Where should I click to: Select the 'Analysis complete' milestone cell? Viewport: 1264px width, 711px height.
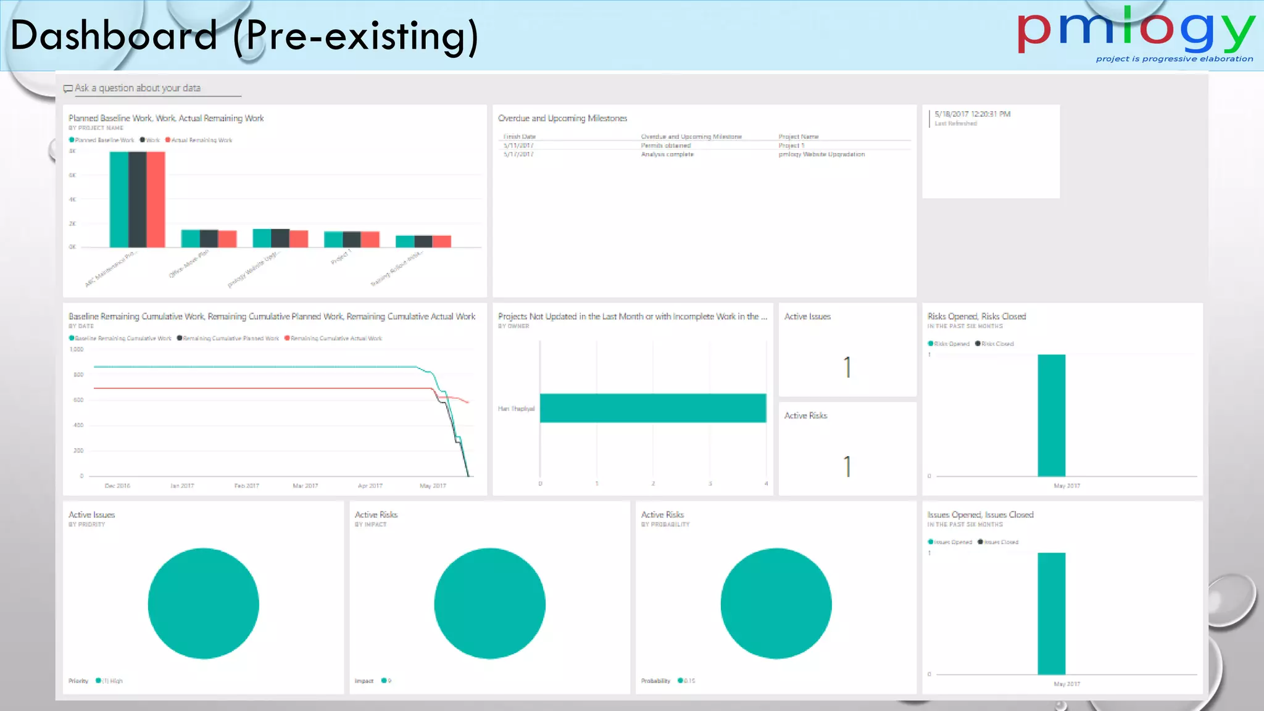click(667, 154)
